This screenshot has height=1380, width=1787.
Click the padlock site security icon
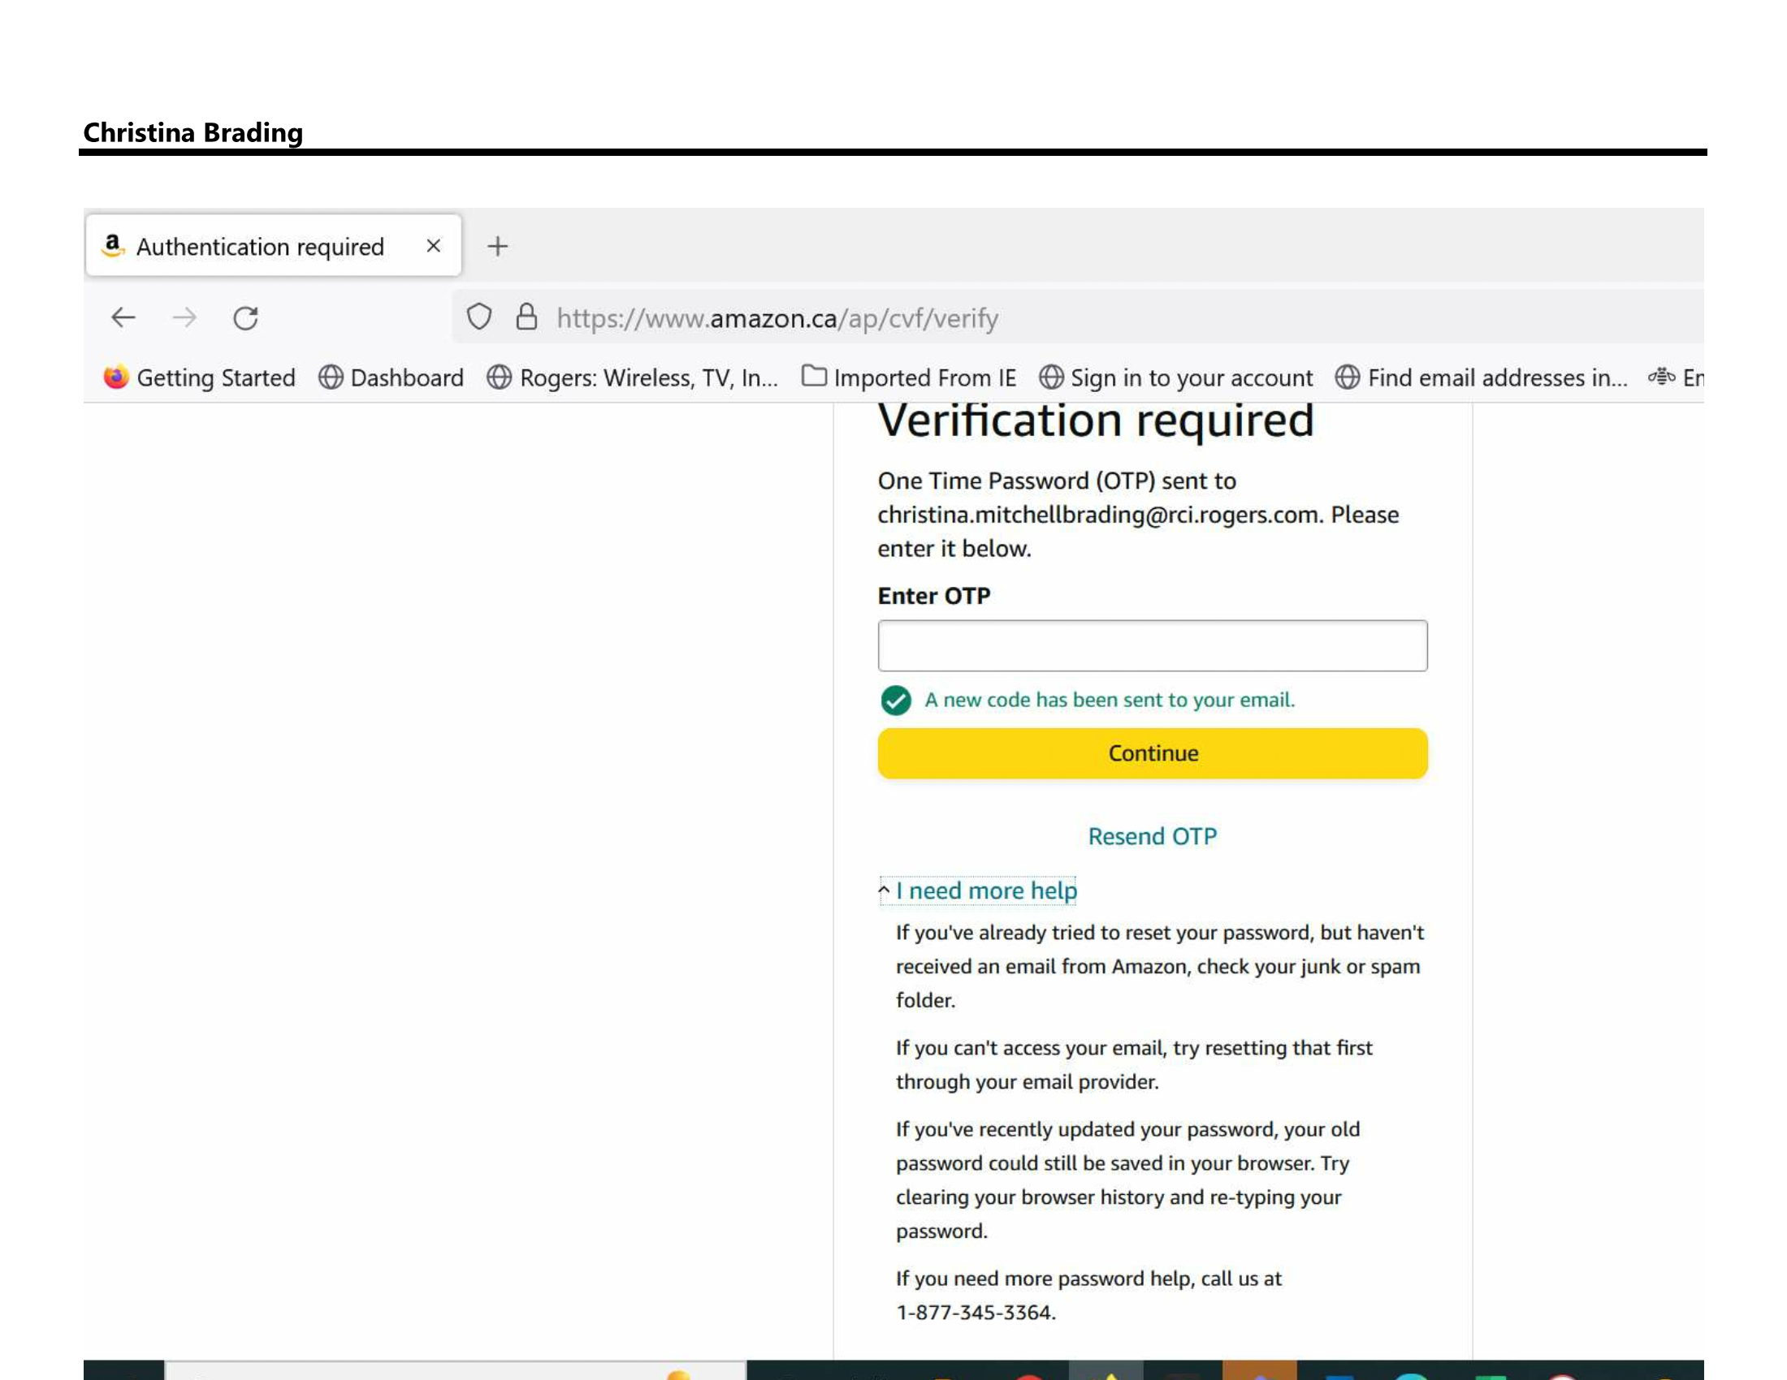click(x=527, y=317)
